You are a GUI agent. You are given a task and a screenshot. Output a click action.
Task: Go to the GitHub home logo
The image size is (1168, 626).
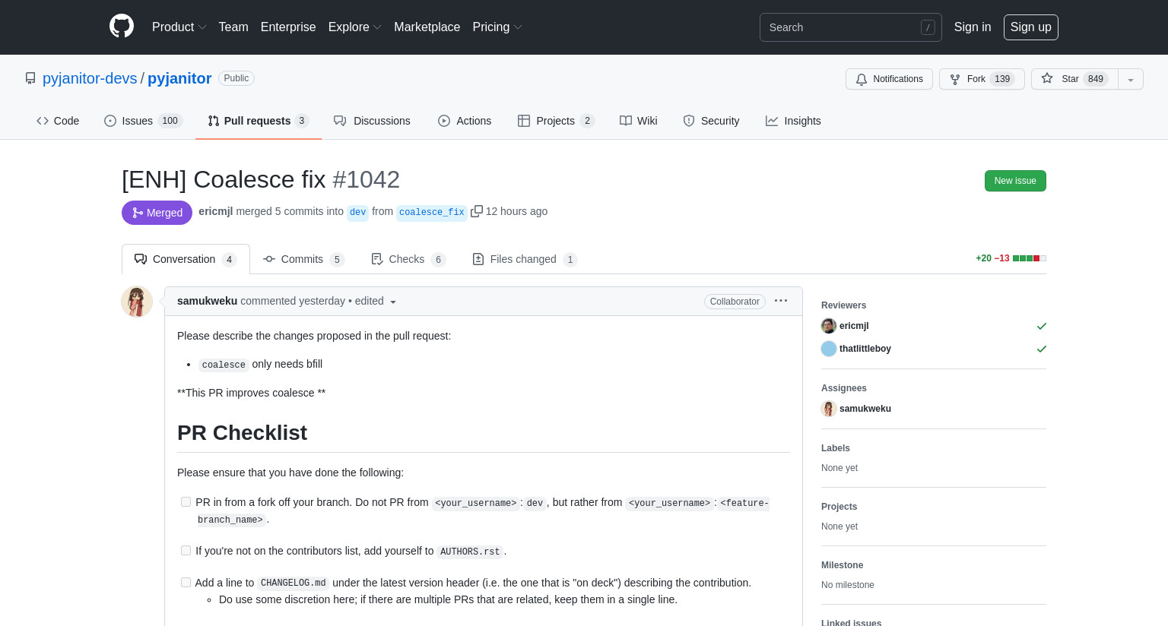tap(122, 27)
